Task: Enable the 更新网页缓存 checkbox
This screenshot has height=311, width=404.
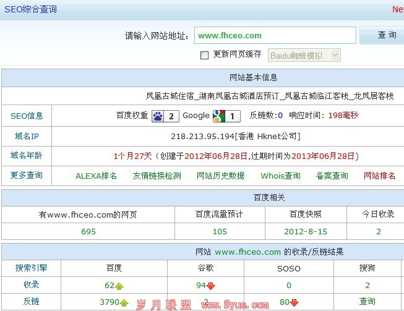Action: [205, 55]
